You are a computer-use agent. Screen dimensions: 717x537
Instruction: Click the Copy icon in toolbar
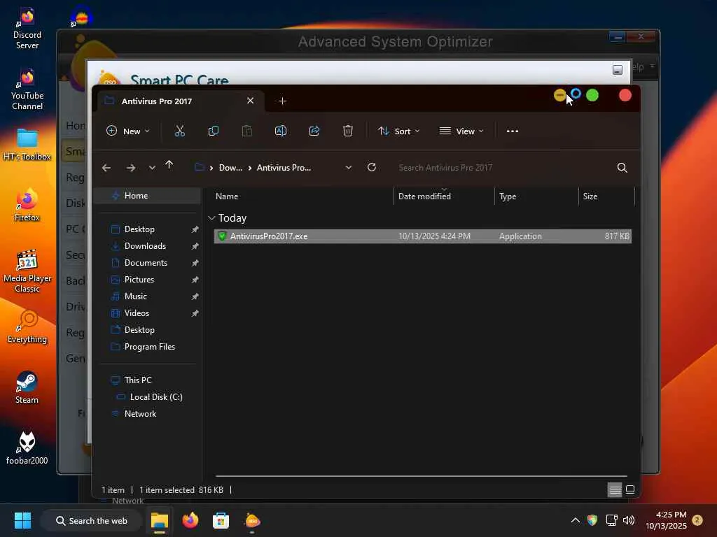click(x=213, y=131)
